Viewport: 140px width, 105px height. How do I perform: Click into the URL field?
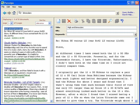(x=102, y=31)
